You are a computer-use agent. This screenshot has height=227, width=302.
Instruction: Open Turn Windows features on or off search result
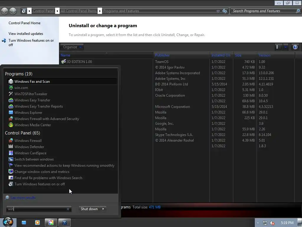(62, 184)
